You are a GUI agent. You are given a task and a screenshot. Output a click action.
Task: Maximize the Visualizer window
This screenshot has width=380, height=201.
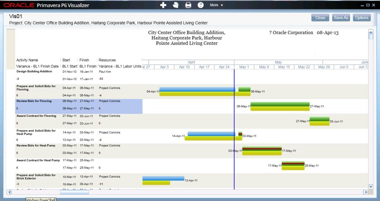(368, 5)
